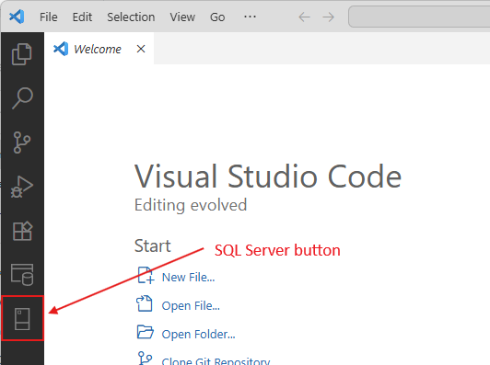
Task: Click the Open Folder icon
Action: [146, 332]
